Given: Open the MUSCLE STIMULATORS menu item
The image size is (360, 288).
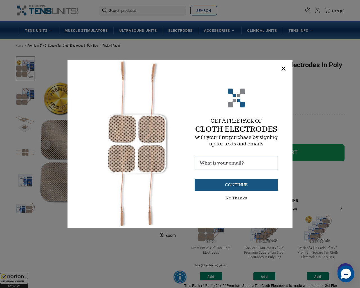Looking at the screenshot, I should coord(86,30).
